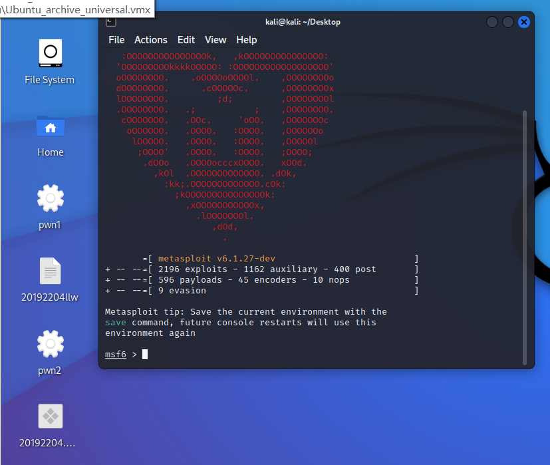This screenshot has height=465, width=550.
Task: Click the underlined 'msf6' prompt text
Action: [x=116, y=355]
